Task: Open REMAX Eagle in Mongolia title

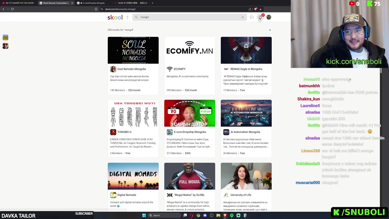Action: (246, 69)
